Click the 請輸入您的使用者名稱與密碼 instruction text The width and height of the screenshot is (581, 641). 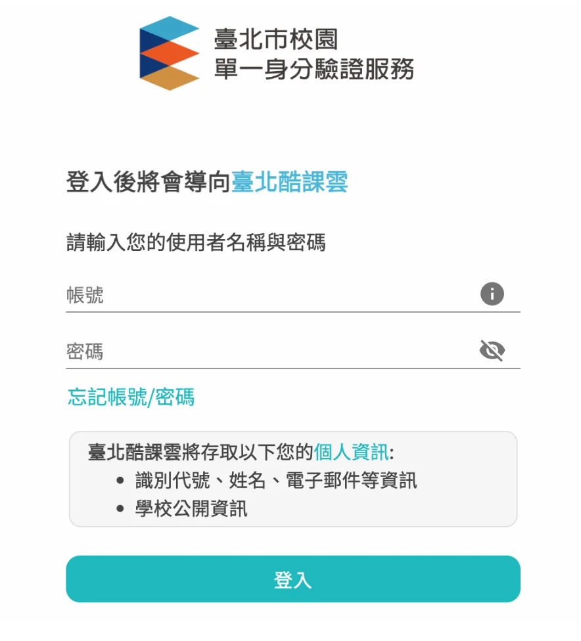(x=196, y=243)
